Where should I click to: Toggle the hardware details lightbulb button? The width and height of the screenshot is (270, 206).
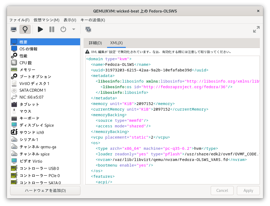pyautogui.click(x=25, y=29)
